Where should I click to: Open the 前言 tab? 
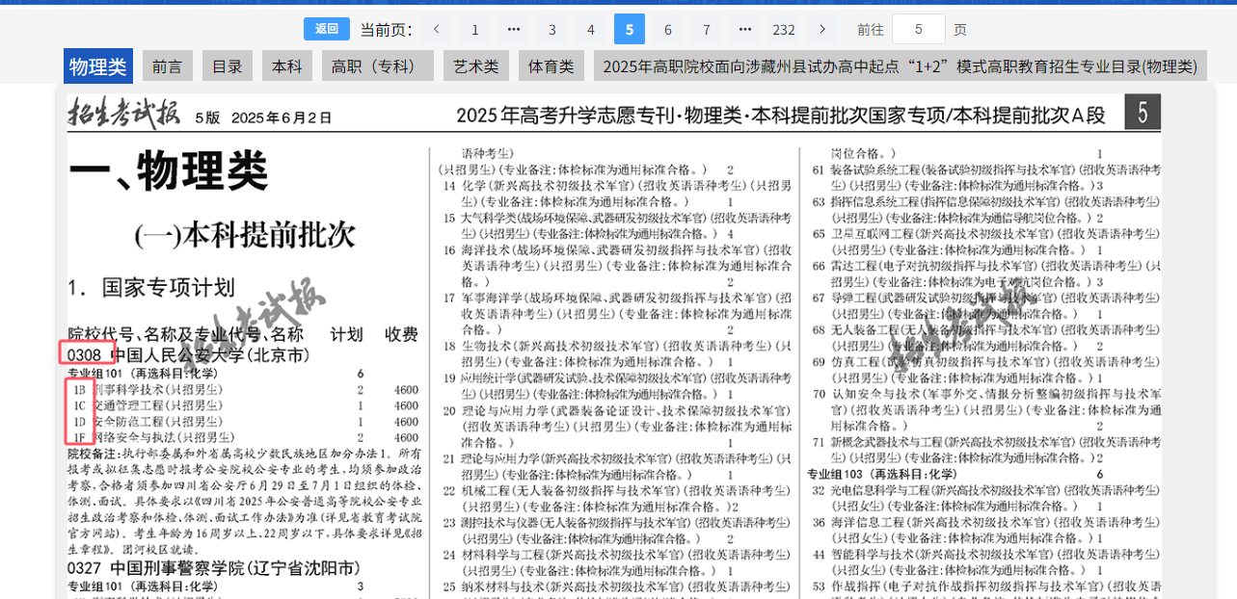pyautogui.click(x=168, y=66)
